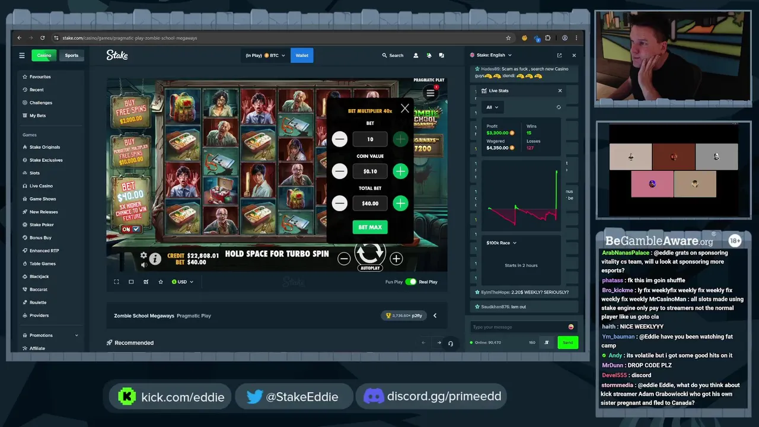Decrease the Bet value with minus
Viewport: 759px width, 427px height.
coord(339,139)
